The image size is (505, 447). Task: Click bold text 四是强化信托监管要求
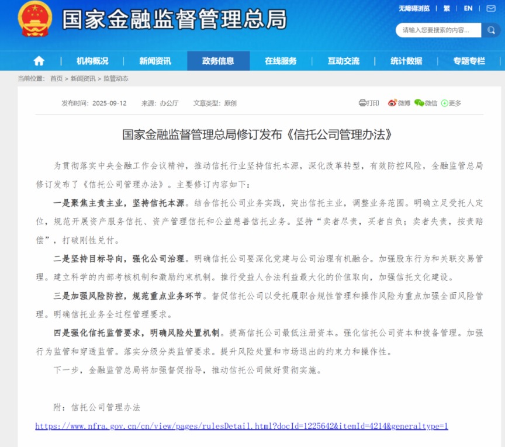coord(97,332)
